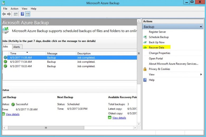Select the 6/5/2017 11:34 AM job row
206x137 pixels.
pyautogui.click(x=70, y=62)
